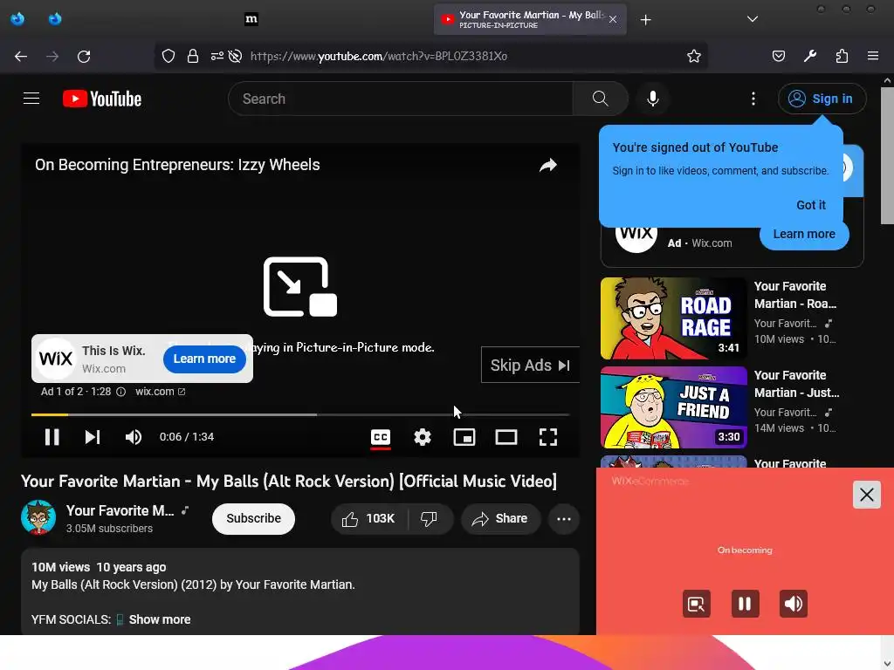894x670 pixels.
Task: Open 'Your Favorite Martian - Roa...' title
Action: click(794, 295)
